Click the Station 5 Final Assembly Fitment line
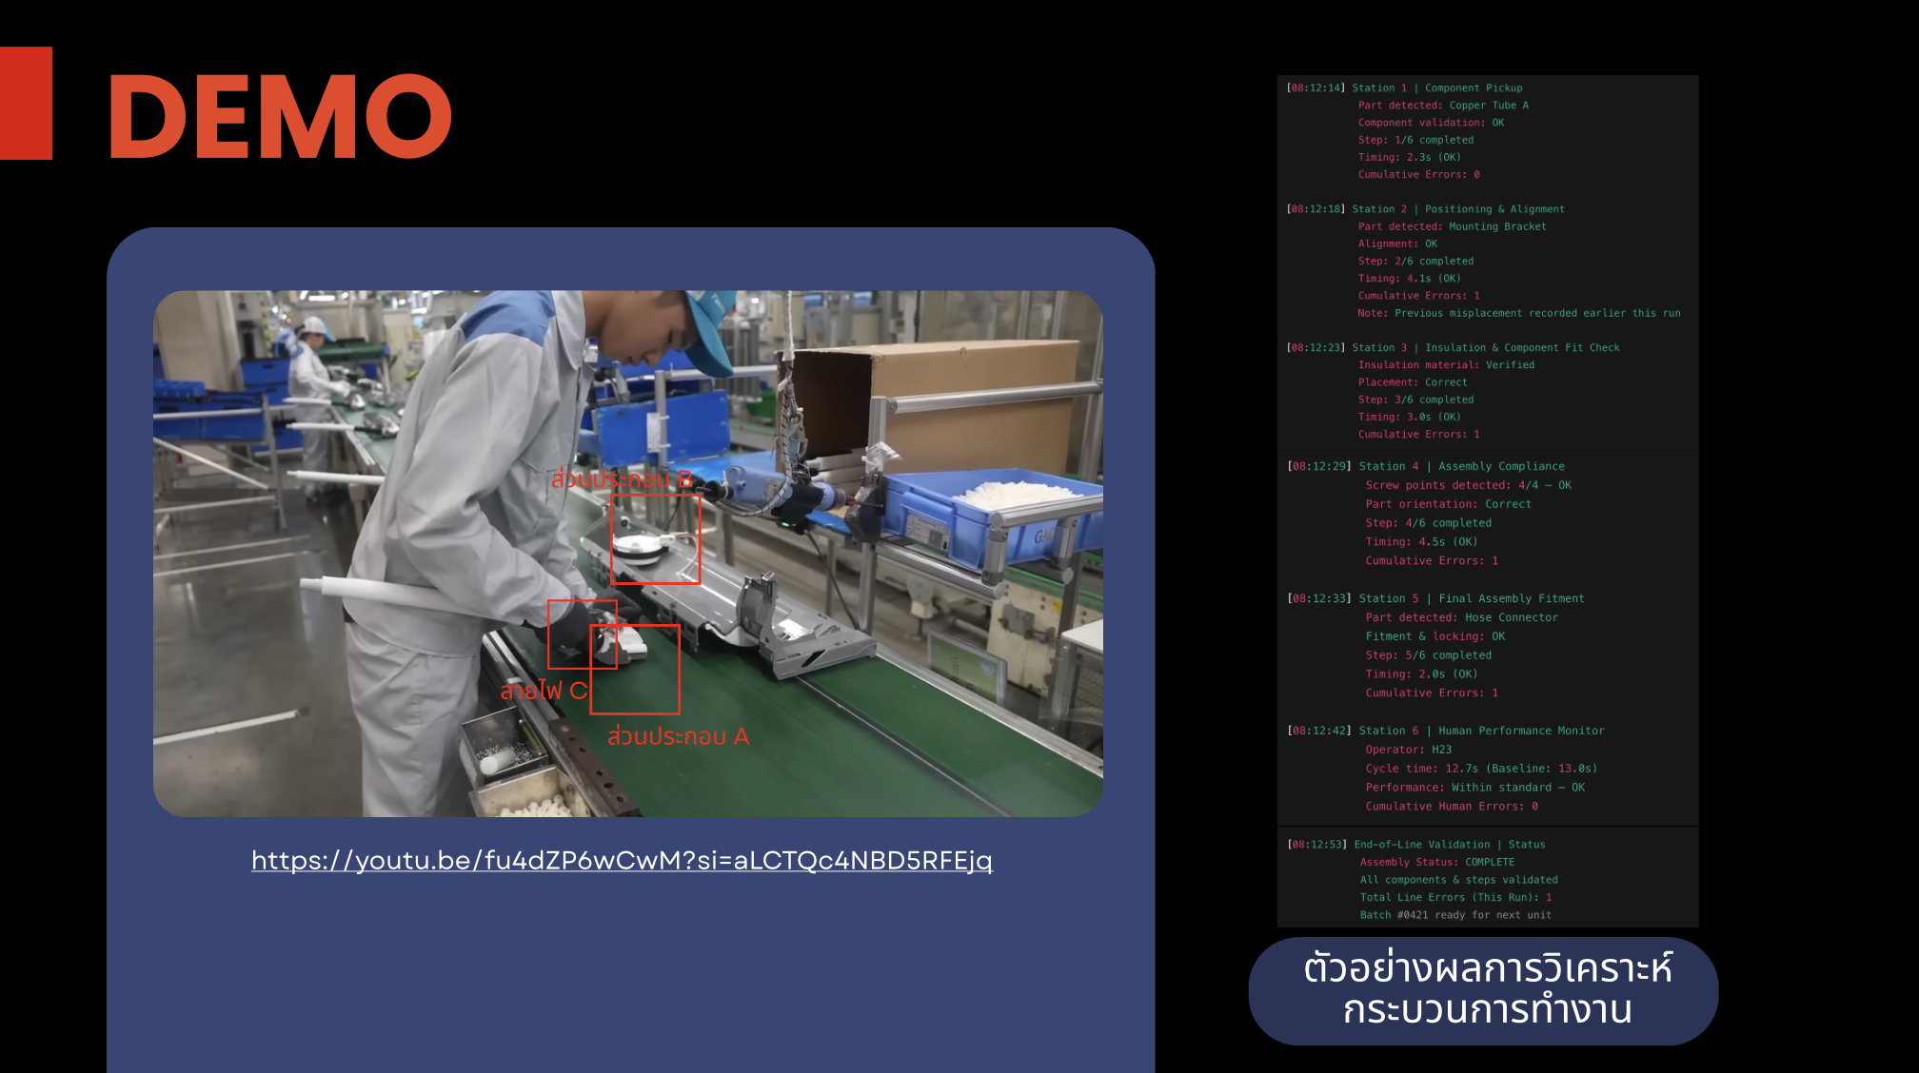 1435,598
